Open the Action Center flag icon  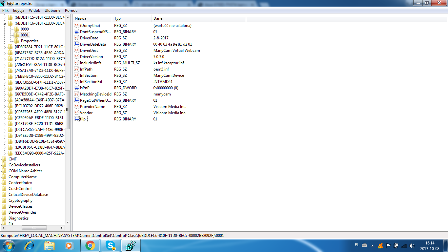tap(388, 245)
